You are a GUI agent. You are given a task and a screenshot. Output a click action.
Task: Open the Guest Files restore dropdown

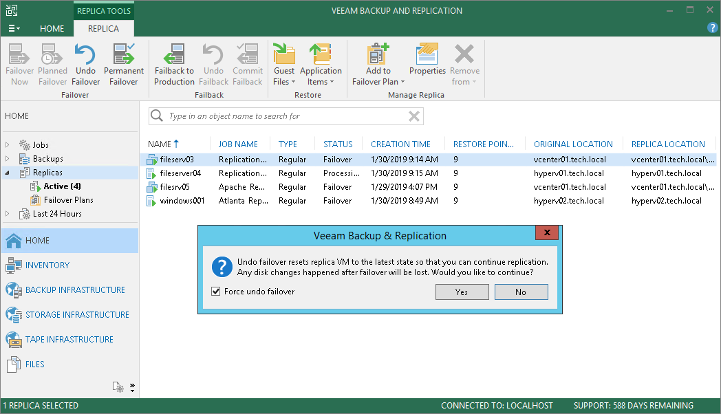(x=284, y=65)
